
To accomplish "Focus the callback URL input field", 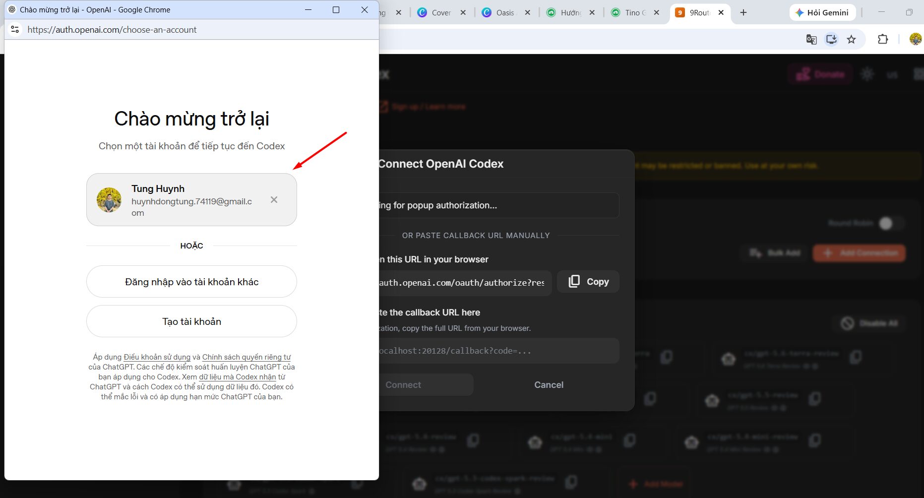I will click(499, 351).
